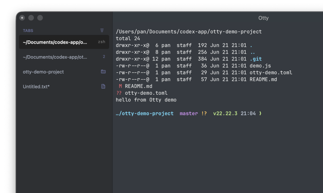Open the tabs list menu icon
The height and width of the screenshot is (193, 323).
(102, 30)
